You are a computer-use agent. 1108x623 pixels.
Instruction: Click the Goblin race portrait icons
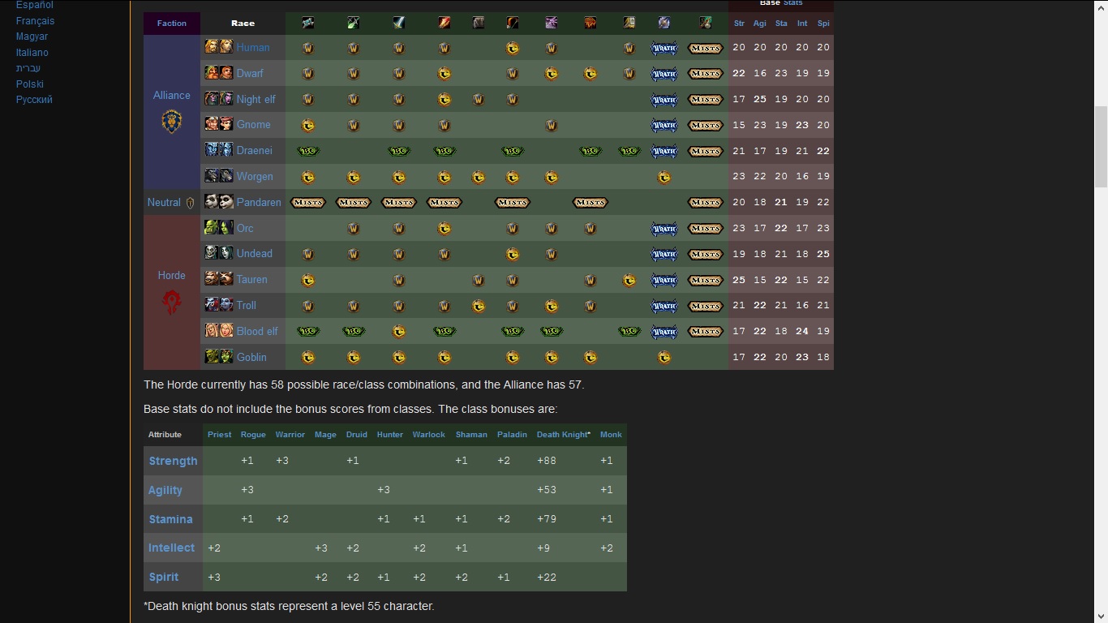point(219,357)
